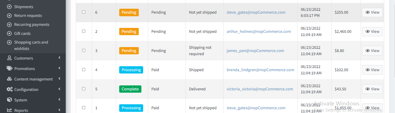This screenshot has width=395, height=113.
Task: Click the Gift cards circle icon
Action: tap(9, 33)
